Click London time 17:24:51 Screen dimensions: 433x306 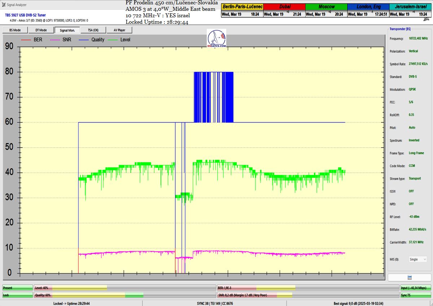[380, 14]
